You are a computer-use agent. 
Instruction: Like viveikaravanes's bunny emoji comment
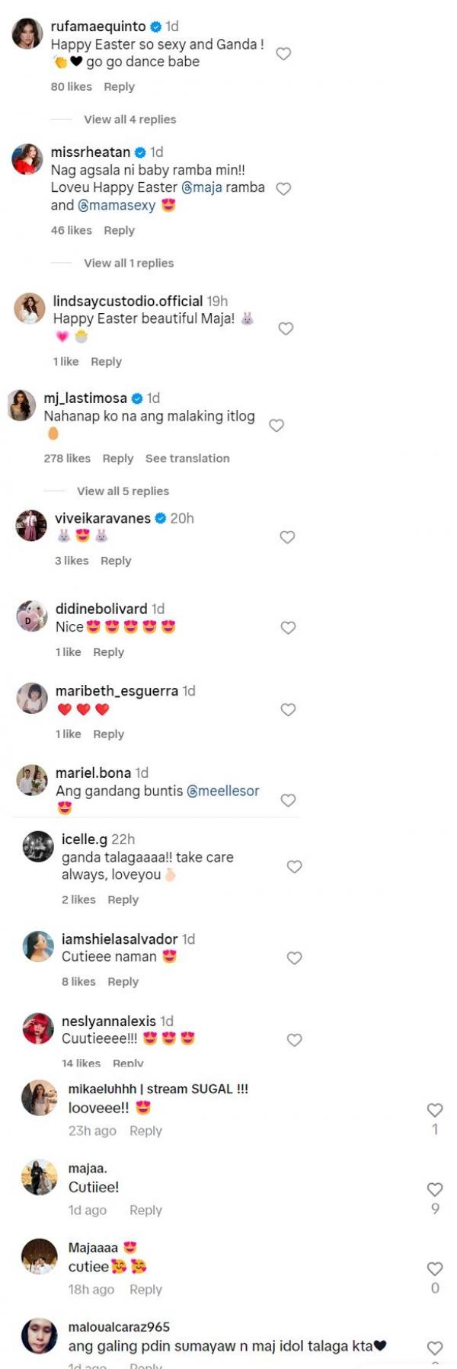click(287, 537)
